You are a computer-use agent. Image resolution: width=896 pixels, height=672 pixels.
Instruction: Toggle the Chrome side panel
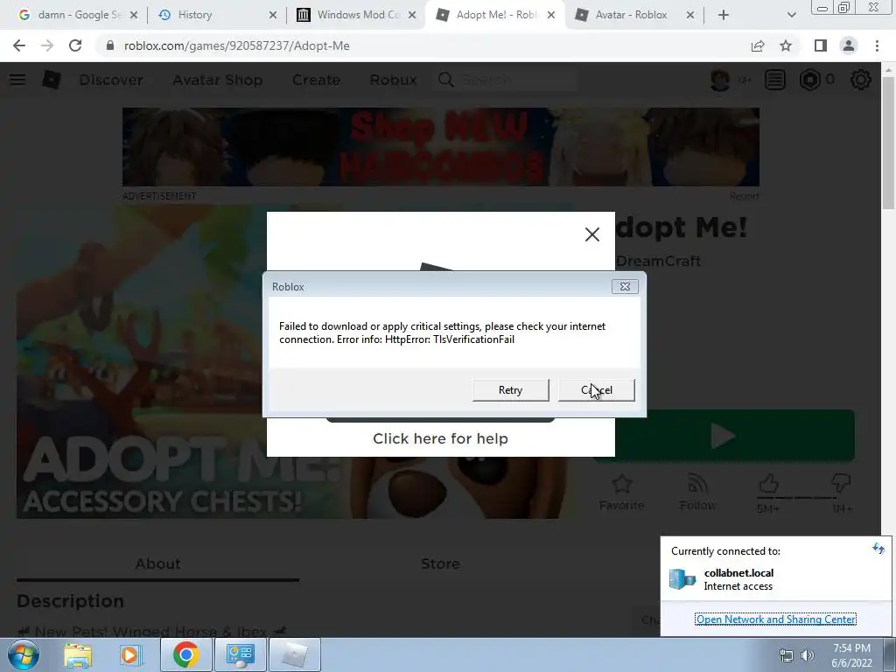pos(821,45)
